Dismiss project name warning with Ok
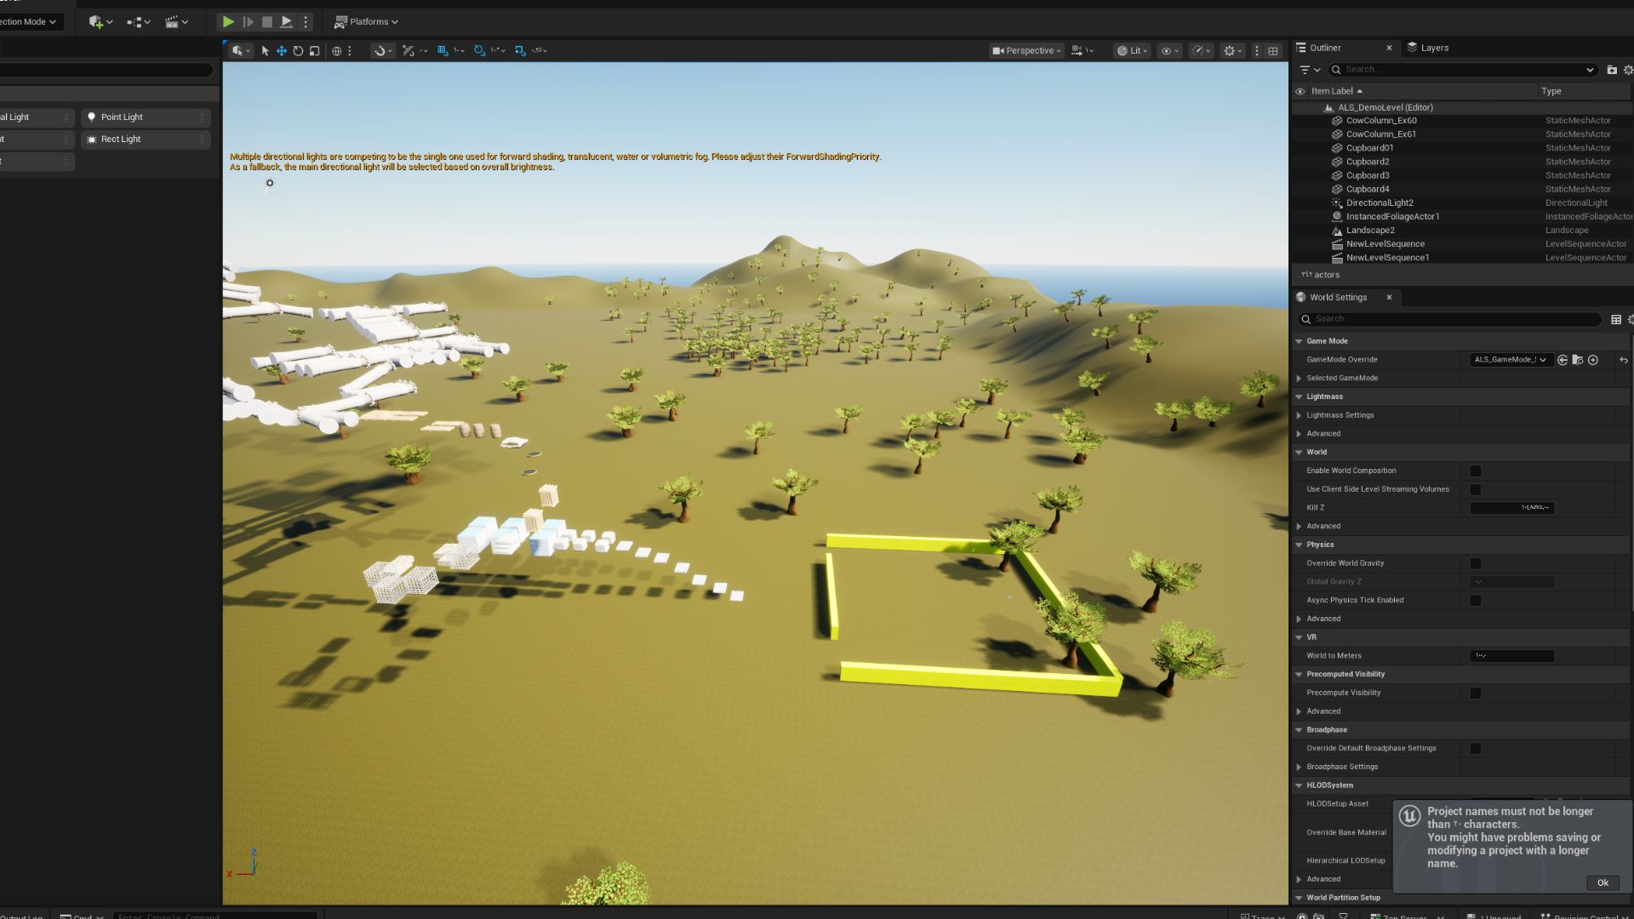Image resolution: width=1634 pixels, height=919 pixels. tap(1602, 883)
